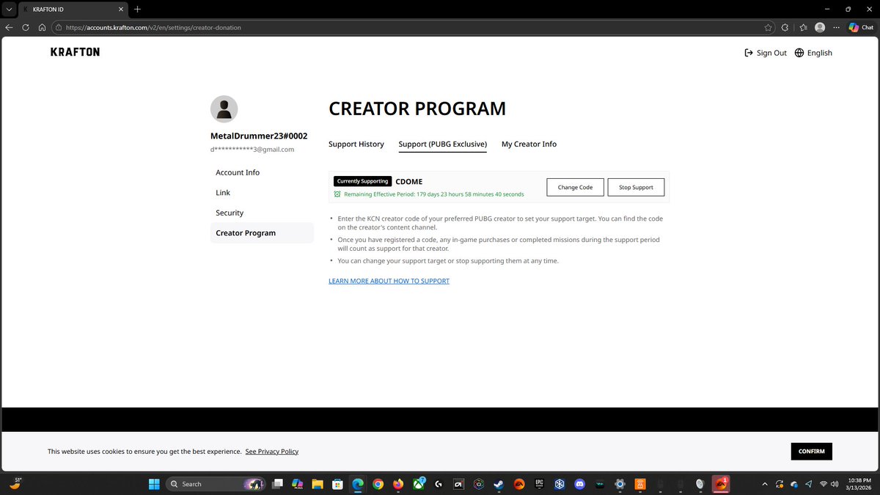Open Copilot Chat in the browser toolbar
Image resolution: width=880 pixels, height=495 pixels.
tap(860, 27)
